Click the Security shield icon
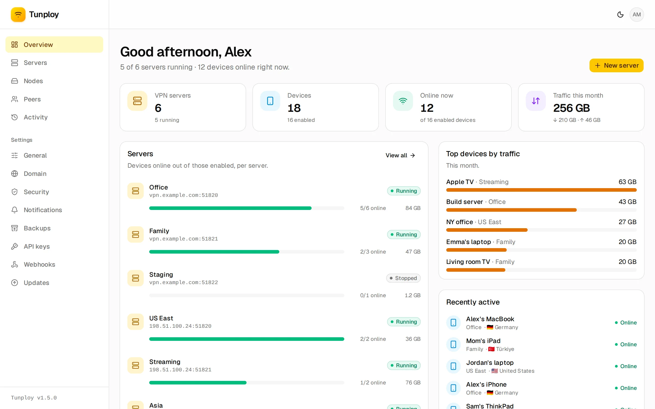 14,192
